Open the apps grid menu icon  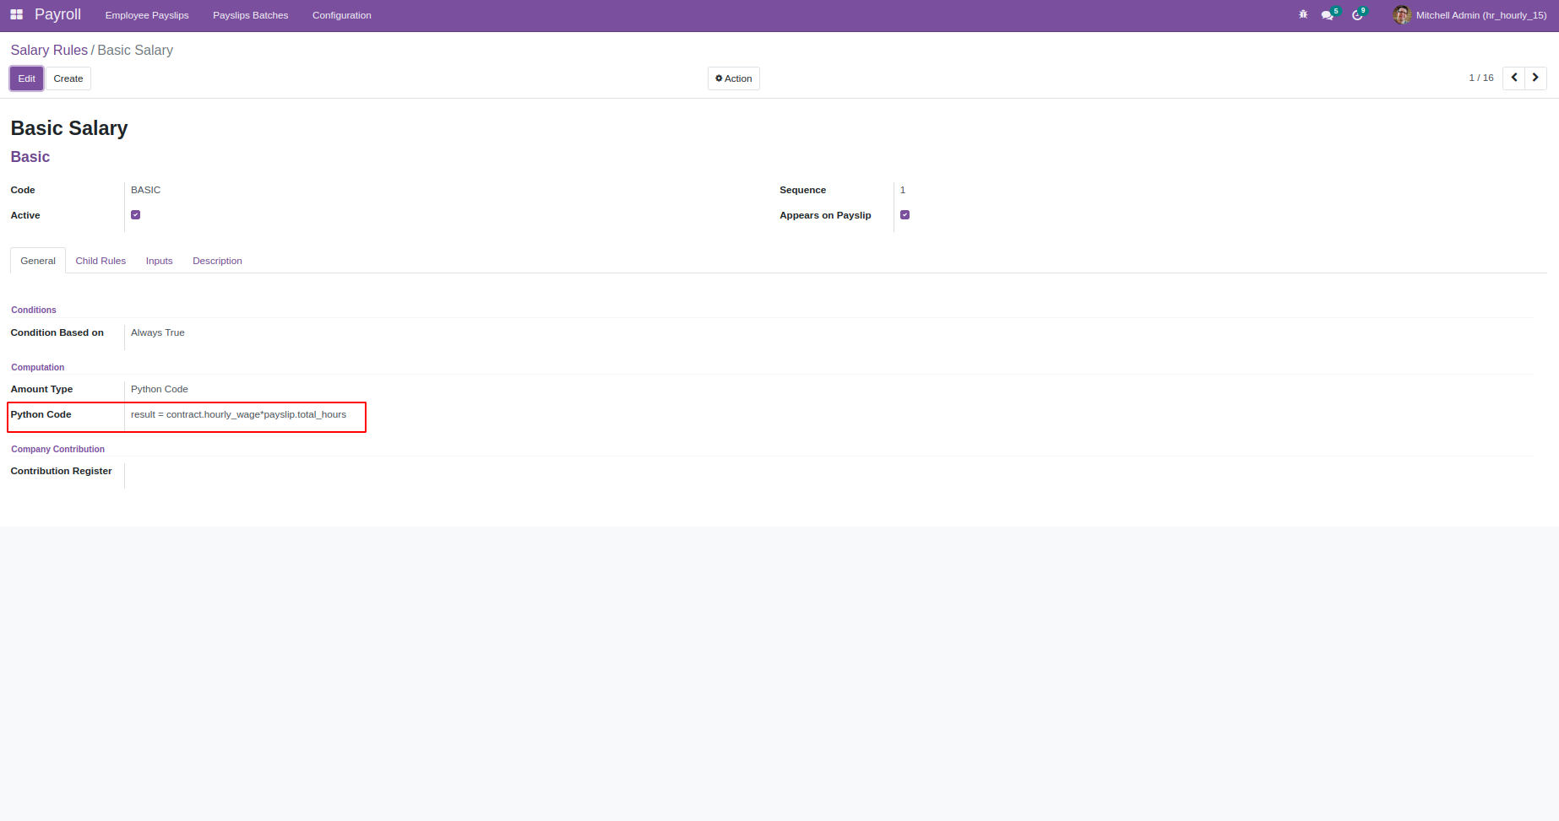(16, 15)
